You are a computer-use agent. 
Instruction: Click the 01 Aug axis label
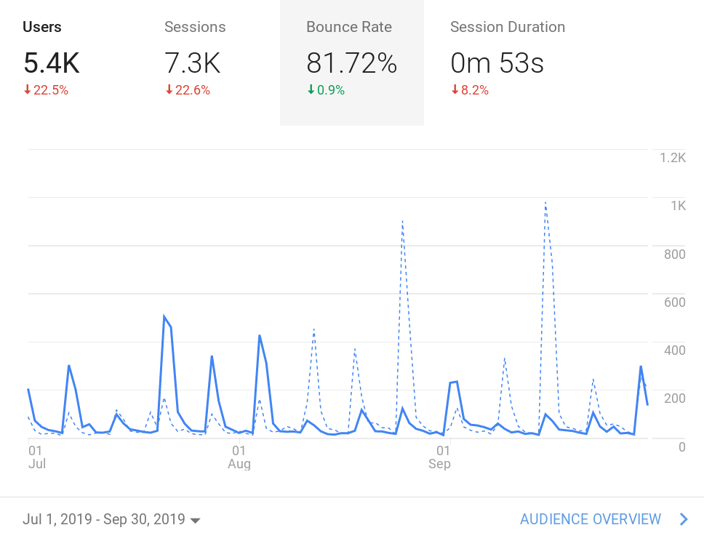239,457
